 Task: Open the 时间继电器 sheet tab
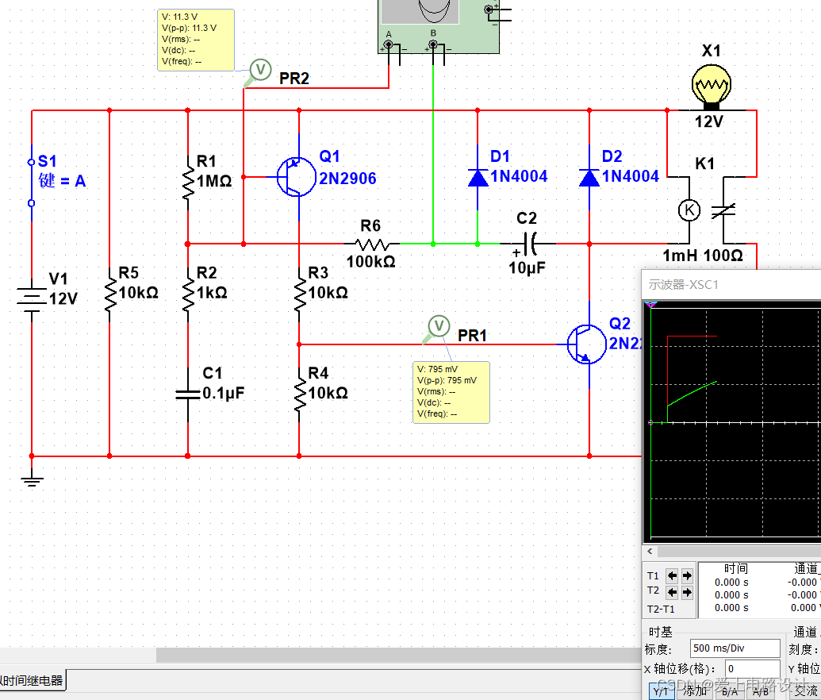click(32, 681)
